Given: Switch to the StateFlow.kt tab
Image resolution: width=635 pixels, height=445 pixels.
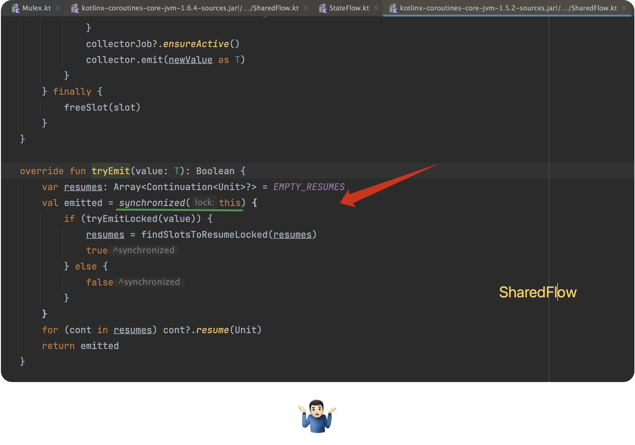Looking at the screenshot, I should (x=349, y=8).
